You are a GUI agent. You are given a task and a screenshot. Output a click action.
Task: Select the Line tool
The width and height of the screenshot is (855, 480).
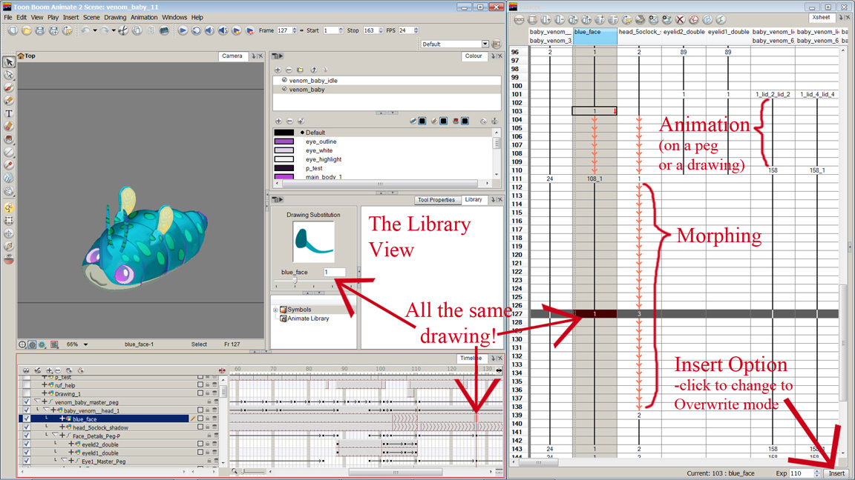click(x=9, y=153)
